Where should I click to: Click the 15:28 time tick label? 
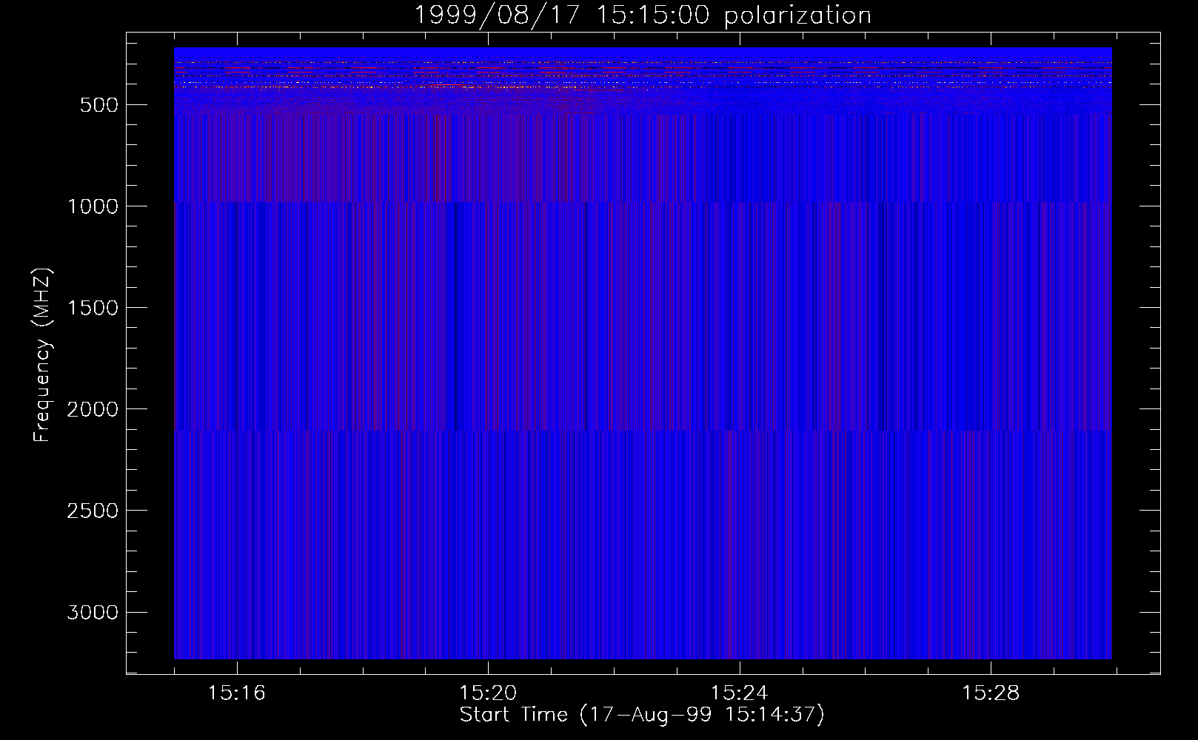(990, 693)
